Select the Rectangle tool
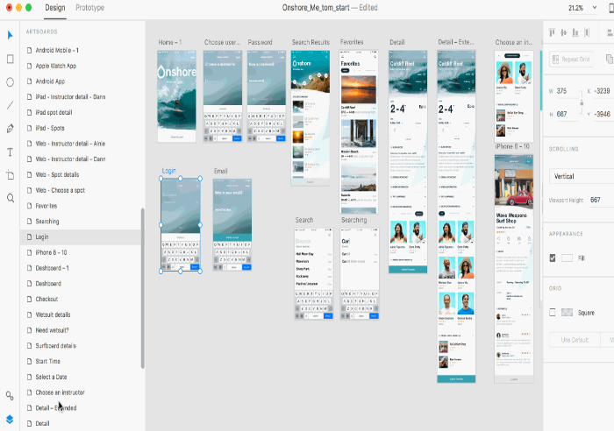 10,59
